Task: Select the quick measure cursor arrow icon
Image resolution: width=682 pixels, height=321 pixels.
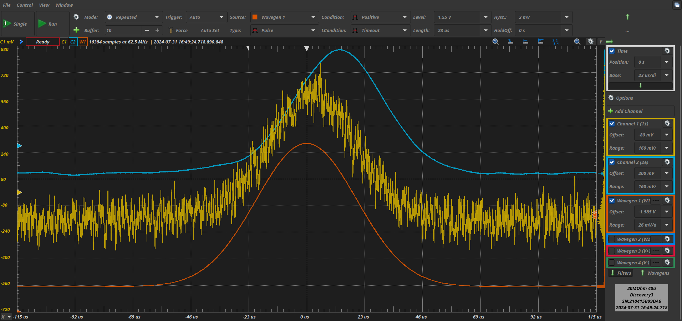Action: pyautogui.click(x=510, y=42)
